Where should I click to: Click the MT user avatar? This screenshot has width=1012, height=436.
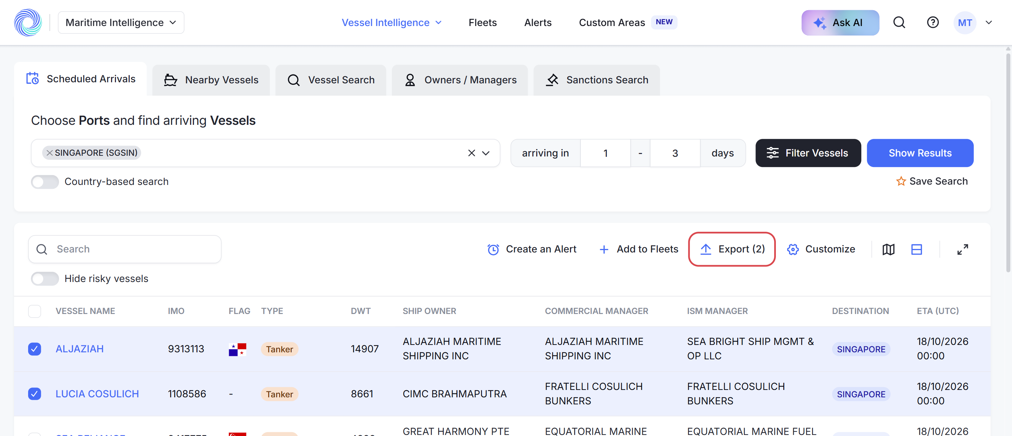point(965,23)
